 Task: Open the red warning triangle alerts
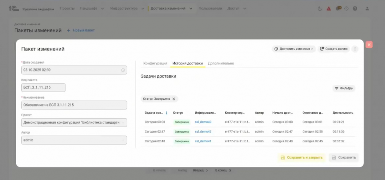coord(329,9)
